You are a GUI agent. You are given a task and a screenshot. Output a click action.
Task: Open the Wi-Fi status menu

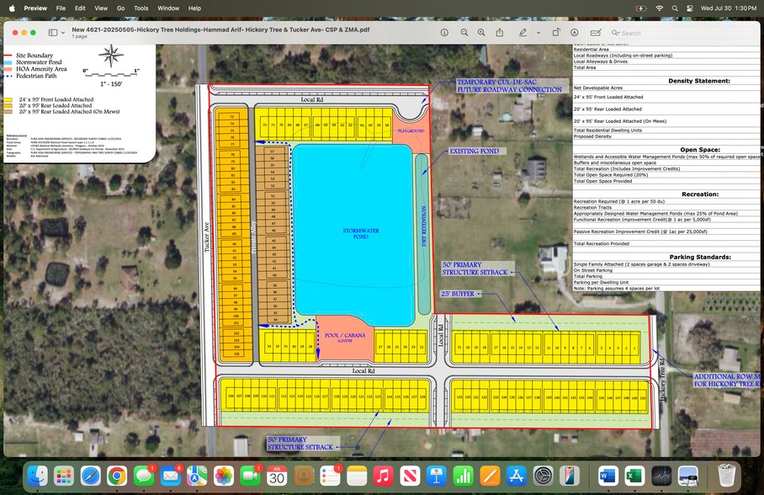pyautogui.click(x=660, y=8)
